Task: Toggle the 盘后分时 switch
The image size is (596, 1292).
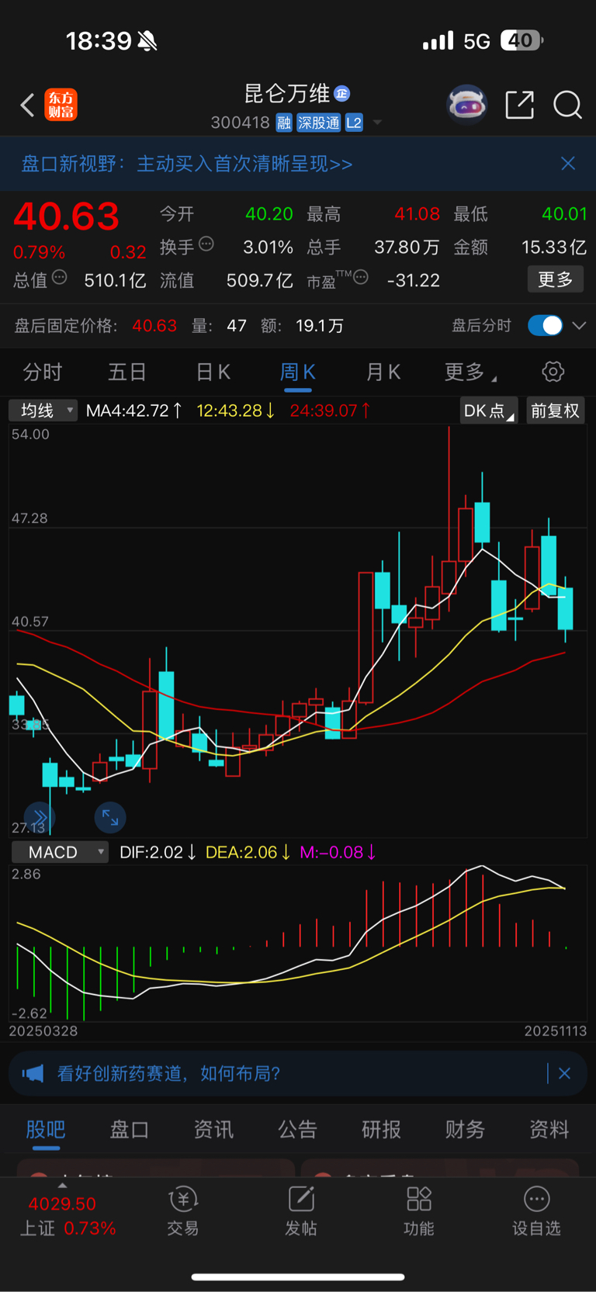Action: (x=545, y=325)
